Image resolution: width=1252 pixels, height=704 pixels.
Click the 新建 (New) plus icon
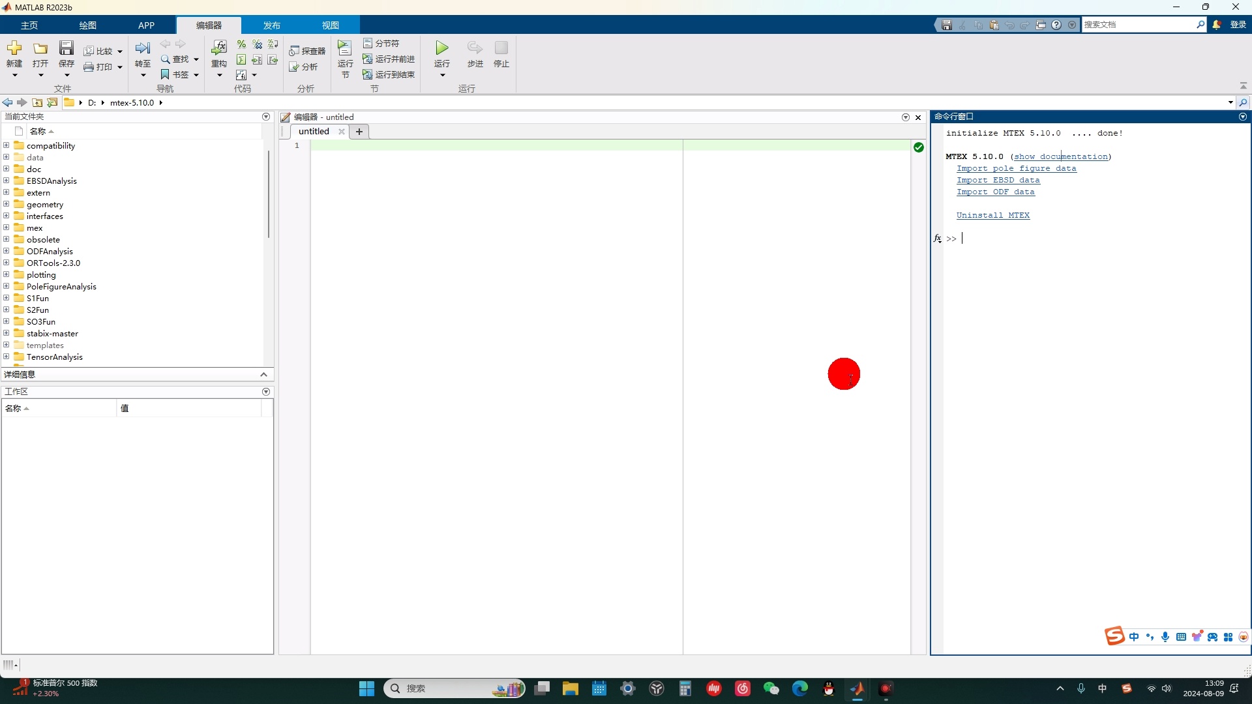point(14,48)
